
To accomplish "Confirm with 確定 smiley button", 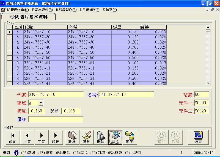I will (161, 137).
